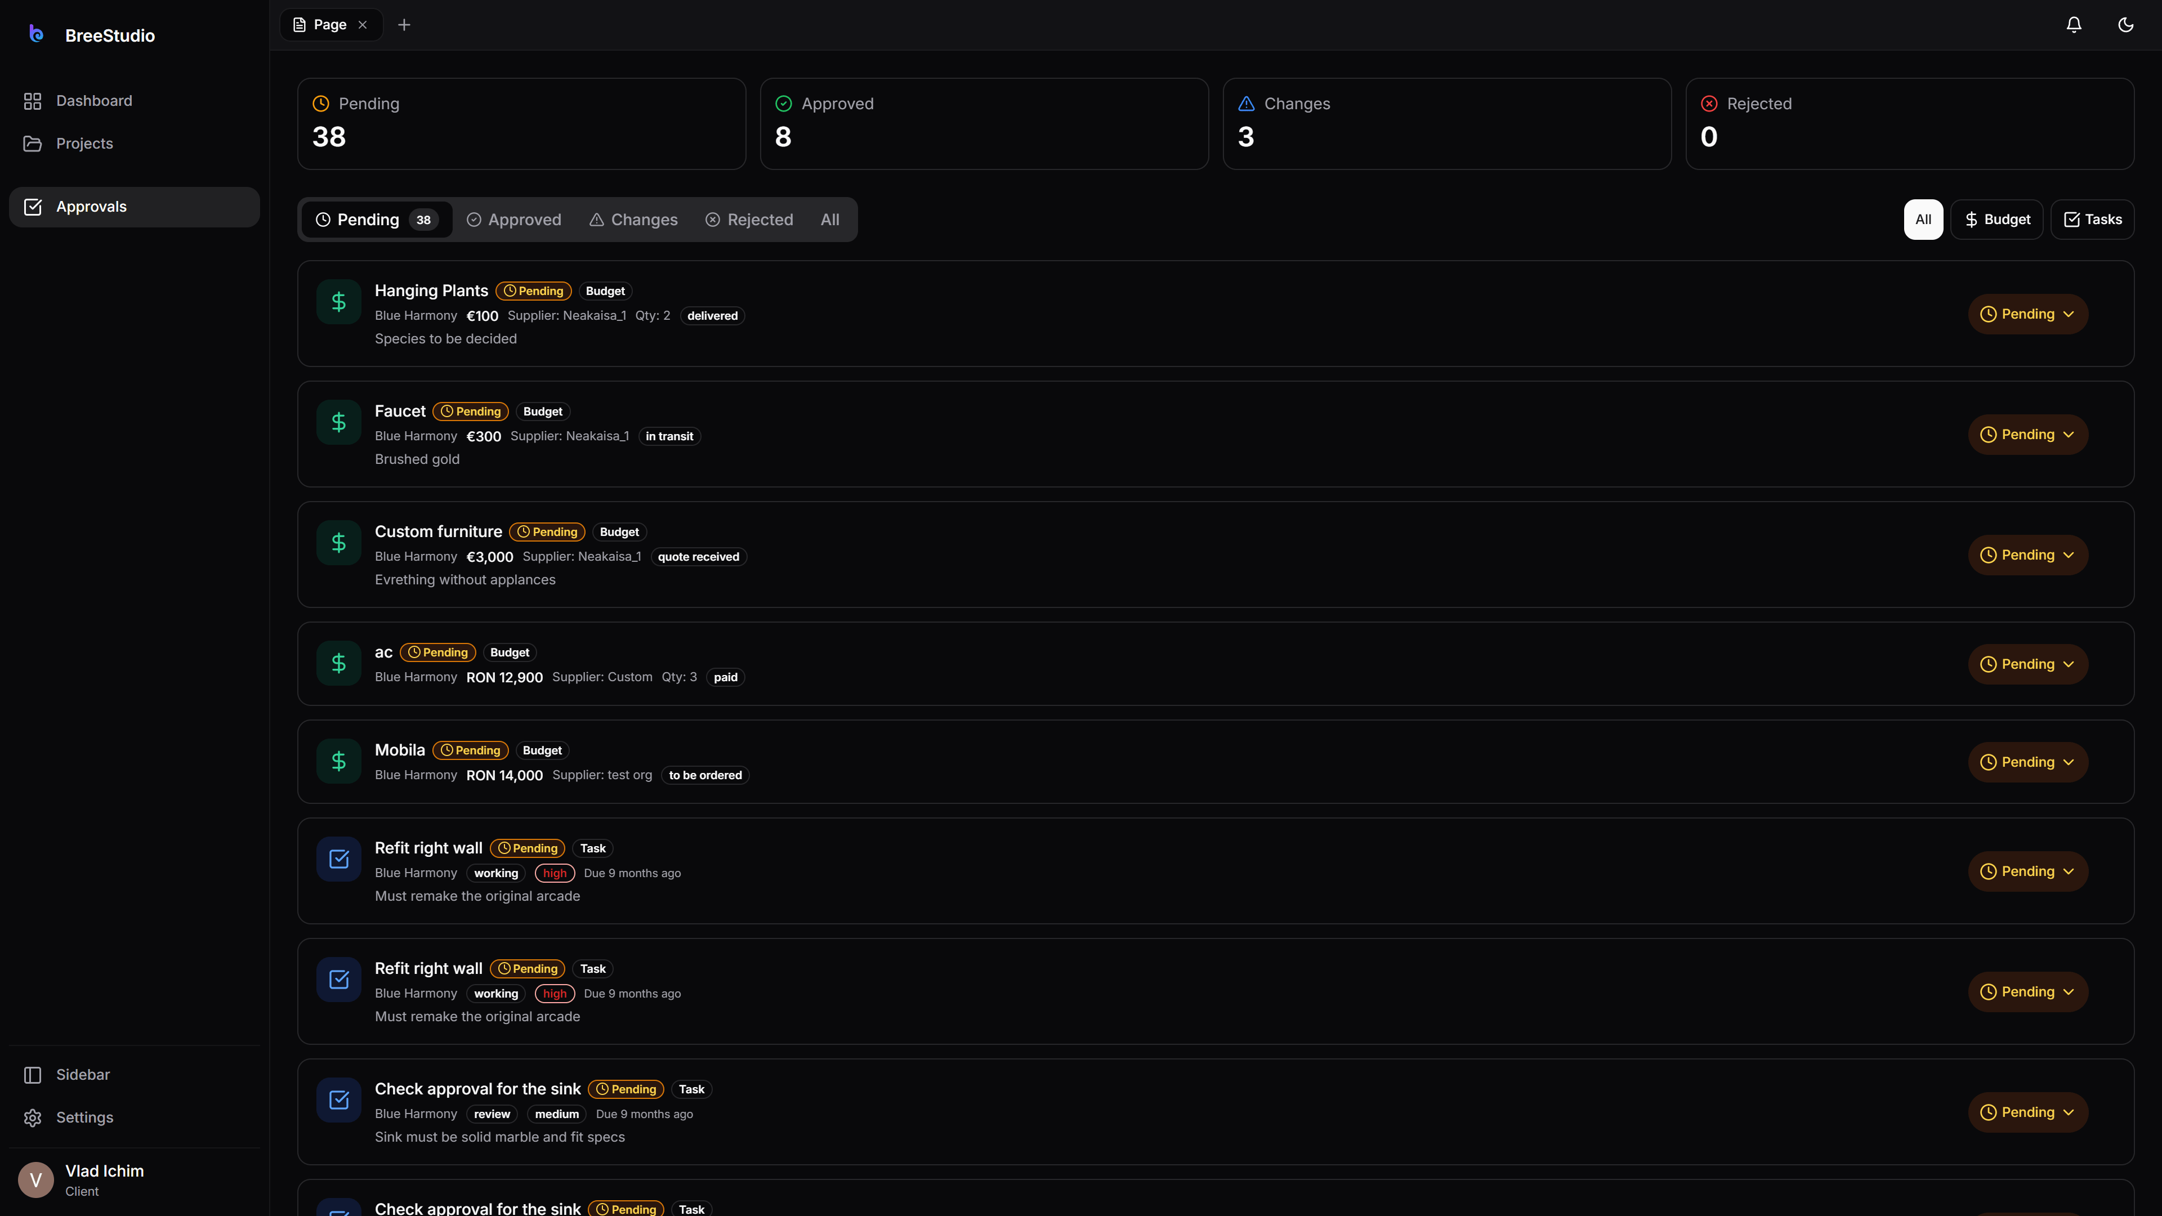Toggle Sidebar collapse option
2162x1216 pixels.
[x=135, y=1075]
